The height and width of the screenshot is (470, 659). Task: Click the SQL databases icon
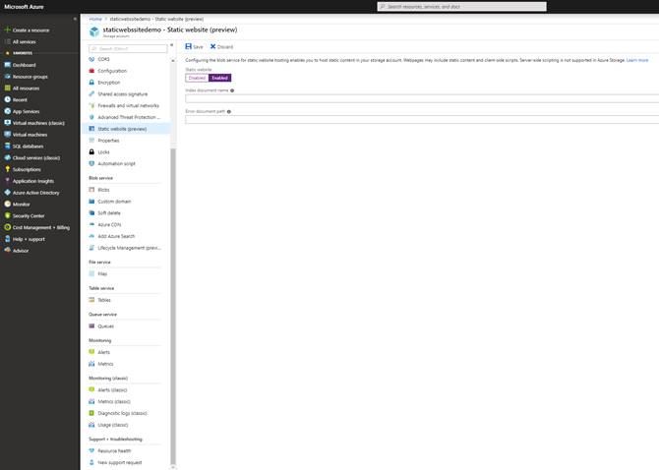7,146
